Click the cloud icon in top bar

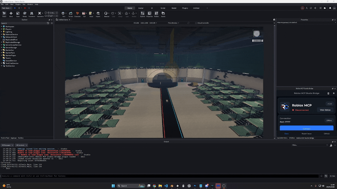pos(325,8)
